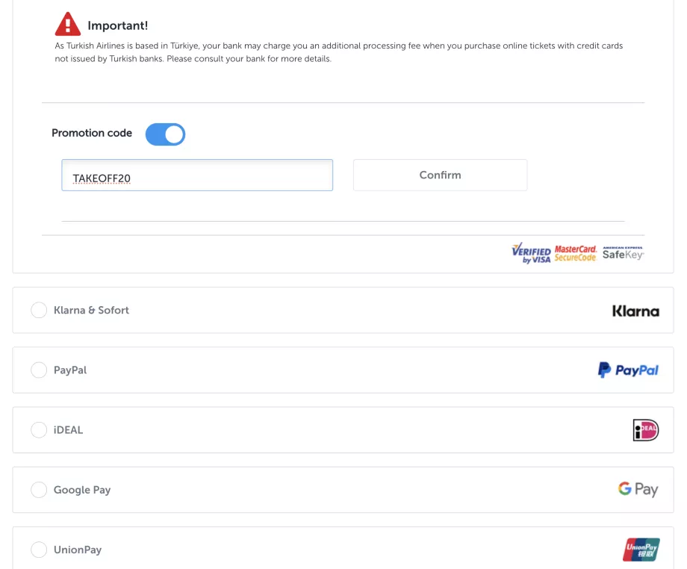
Task: Select the iDEAL radio button
Action: (x=39, y=429)
